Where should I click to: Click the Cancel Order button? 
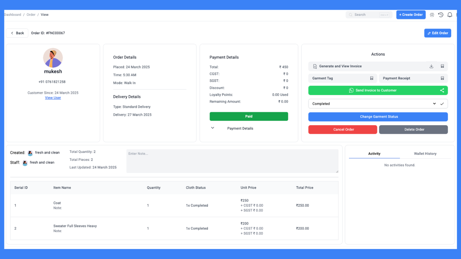coord(343,129)
